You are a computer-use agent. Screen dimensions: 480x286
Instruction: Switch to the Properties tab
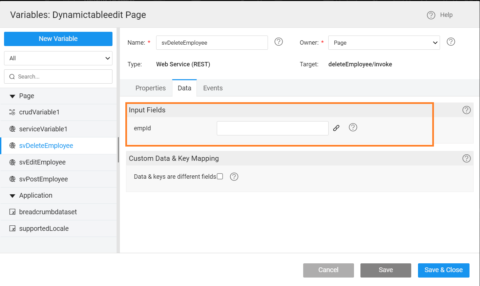150,88
